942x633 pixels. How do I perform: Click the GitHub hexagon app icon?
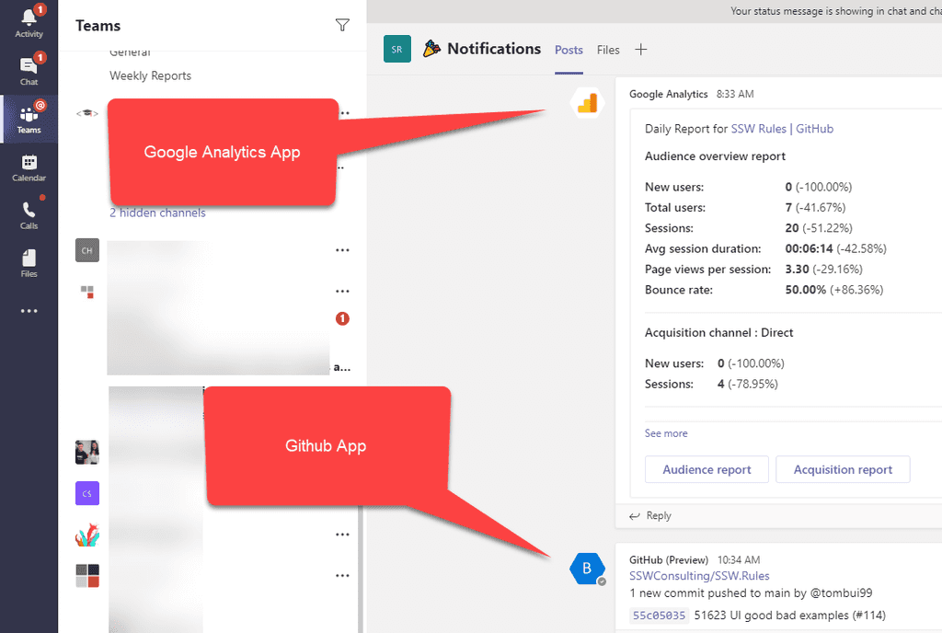588,569
